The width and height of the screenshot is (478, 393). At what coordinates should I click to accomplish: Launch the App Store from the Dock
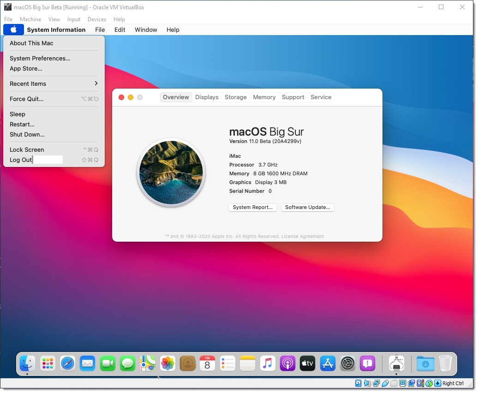click(x=328, y=363)
